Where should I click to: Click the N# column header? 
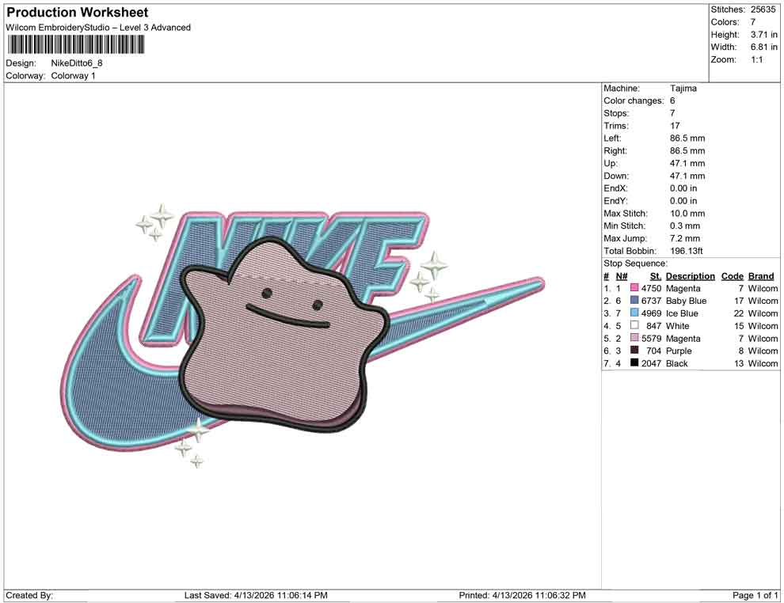[622, 276]
